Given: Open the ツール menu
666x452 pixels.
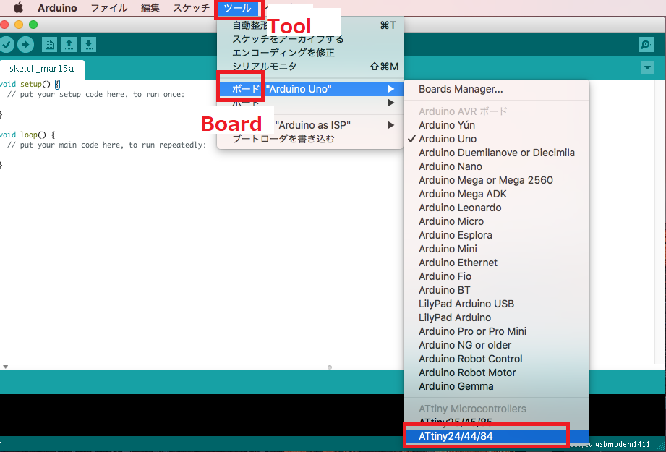Looking at the screenshot, I should (x=237, y=8).
